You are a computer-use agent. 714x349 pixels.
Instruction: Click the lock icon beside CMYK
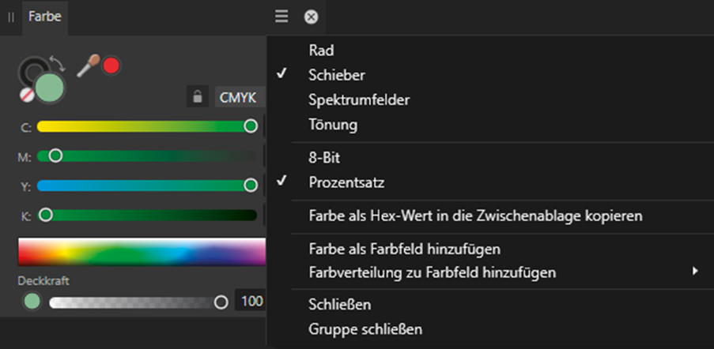pos(197,96)
